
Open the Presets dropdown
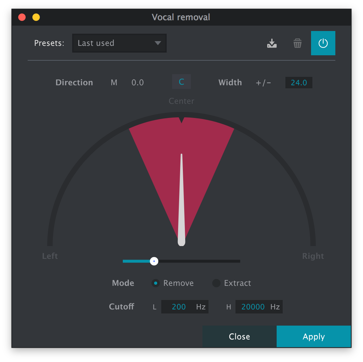[119, 43]
